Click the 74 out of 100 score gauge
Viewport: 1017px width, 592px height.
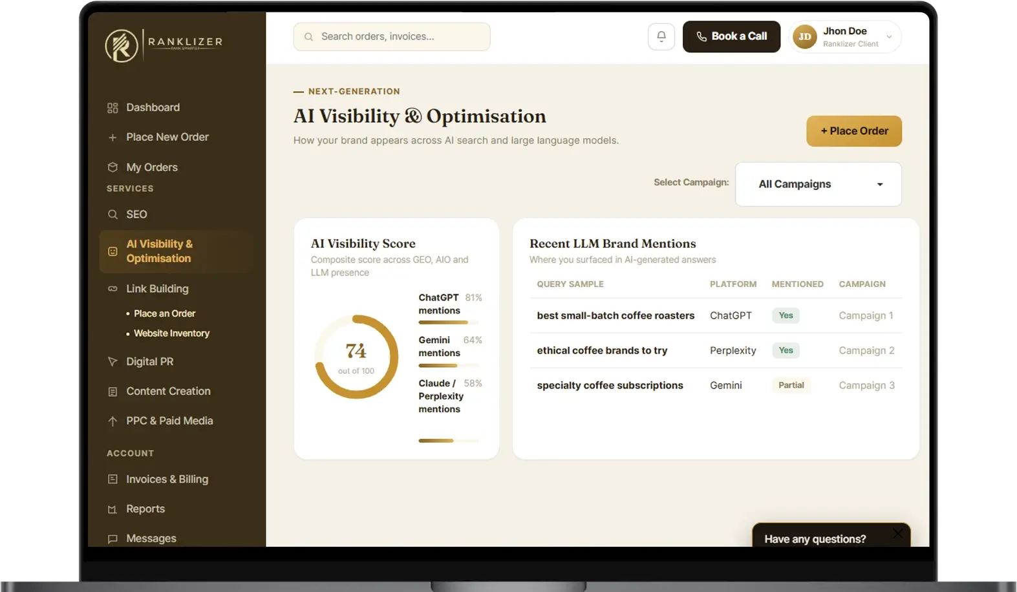(x=356, y=357)
